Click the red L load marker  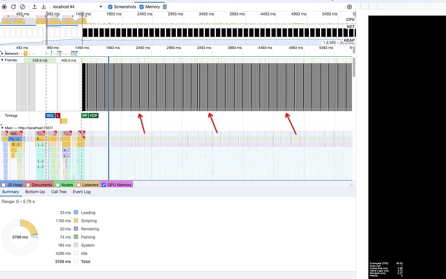click(58, 116)
